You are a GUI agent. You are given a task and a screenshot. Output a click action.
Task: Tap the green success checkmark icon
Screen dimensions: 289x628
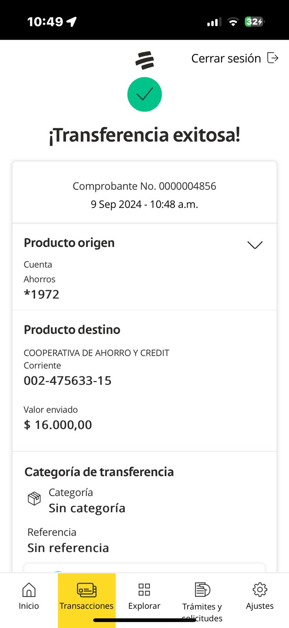click(144, 95)
